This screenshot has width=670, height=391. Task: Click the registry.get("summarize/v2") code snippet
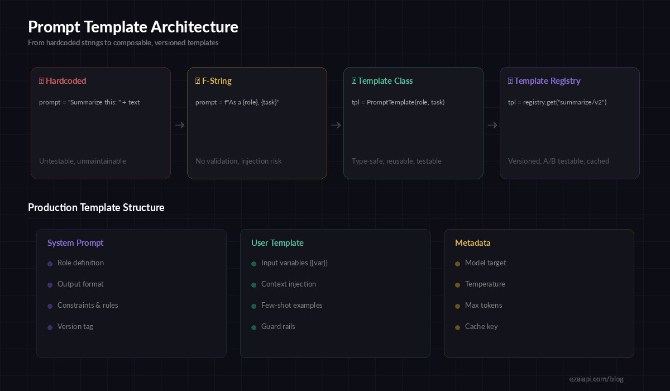pyautogui.click(x=557, y=102)
